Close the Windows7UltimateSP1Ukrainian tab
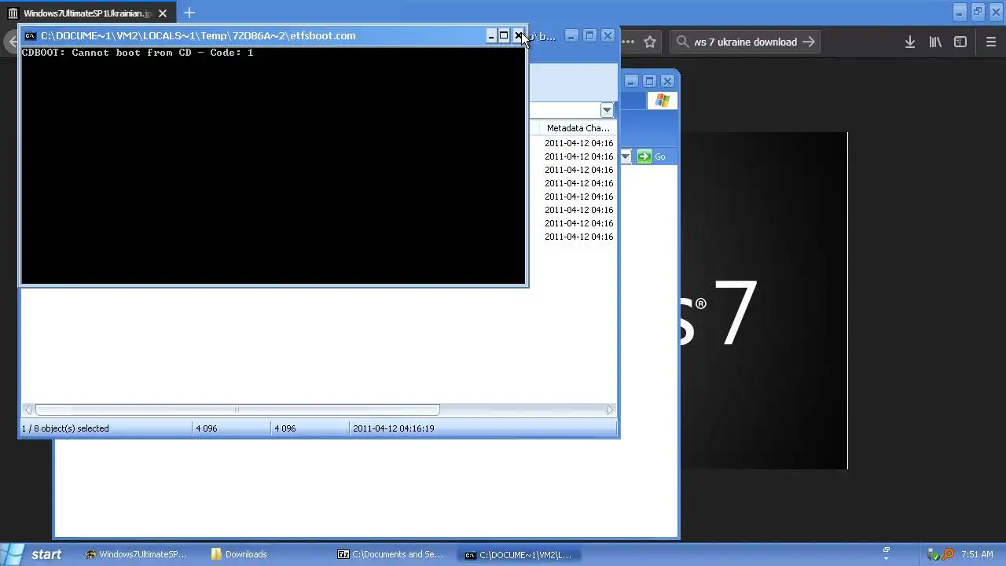The image size is (1006, 566). [x=163, y=13]
